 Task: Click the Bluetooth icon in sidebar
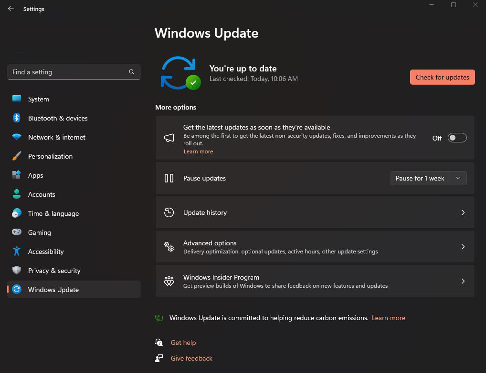coord(17,118)
